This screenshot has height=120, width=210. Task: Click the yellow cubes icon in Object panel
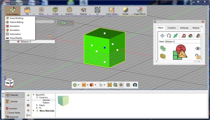[163, 56]
